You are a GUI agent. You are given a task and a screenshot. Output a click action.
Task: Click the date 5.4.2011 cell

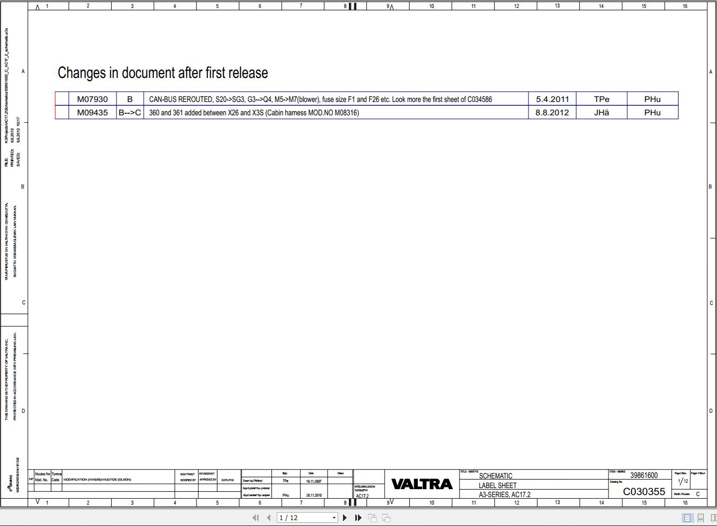(552, 99)
